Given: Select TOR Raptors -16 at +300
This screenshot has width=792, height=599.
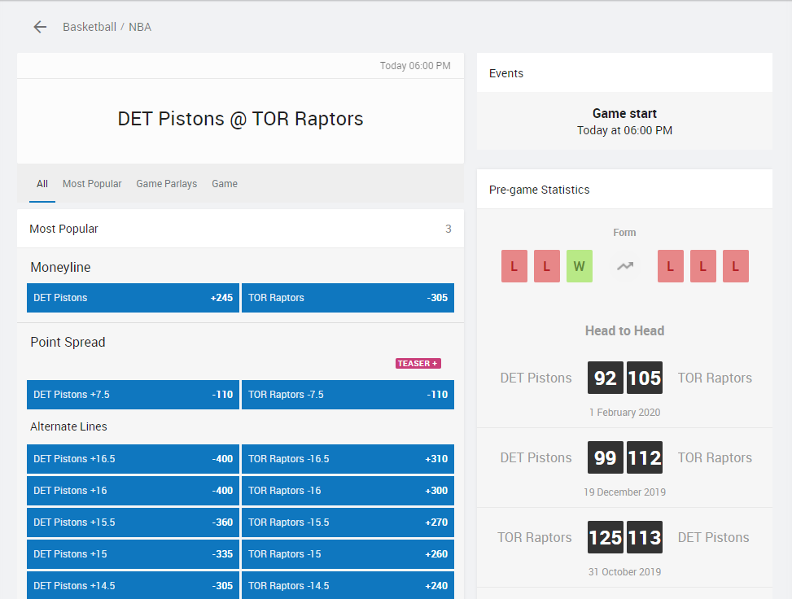Looking at the screenshot, I should coord(348,491).
